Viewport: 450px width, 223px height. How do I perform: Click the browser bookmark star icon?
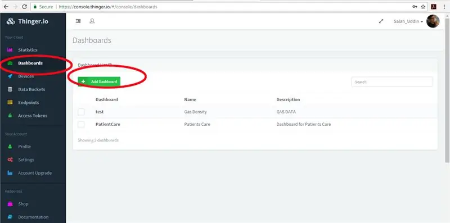point(423,7)
